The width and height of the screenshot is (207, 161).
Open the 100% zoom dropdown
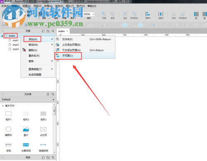point(93,14)
